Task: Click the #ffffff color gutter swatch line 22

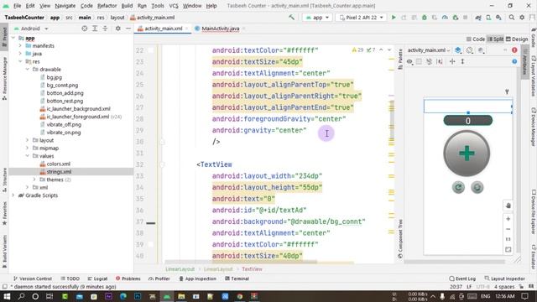Action: click(151, 50)
